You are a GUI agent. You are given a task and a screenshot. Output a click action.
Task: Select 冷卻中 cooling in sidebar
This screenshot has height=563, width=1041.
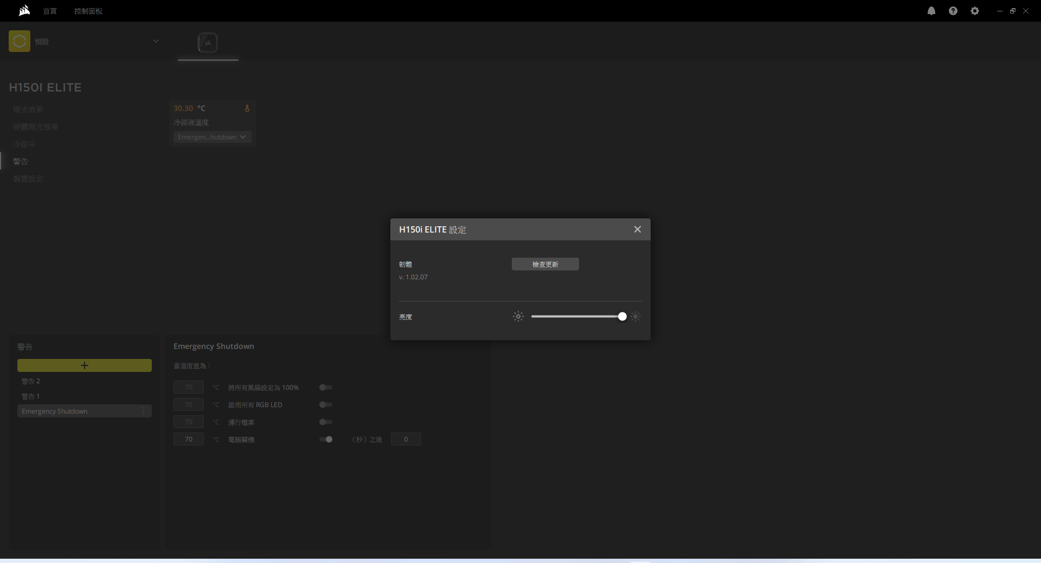[x=24, y=144]
